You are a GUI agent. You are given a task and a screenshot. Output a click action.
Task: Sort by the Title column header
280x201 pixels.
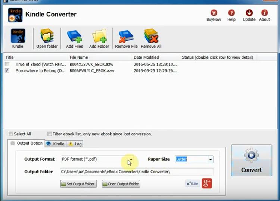point(9,57)
